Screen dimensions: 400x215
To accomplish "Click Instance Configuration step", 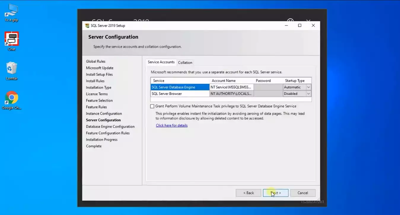I will click(104, 114).
